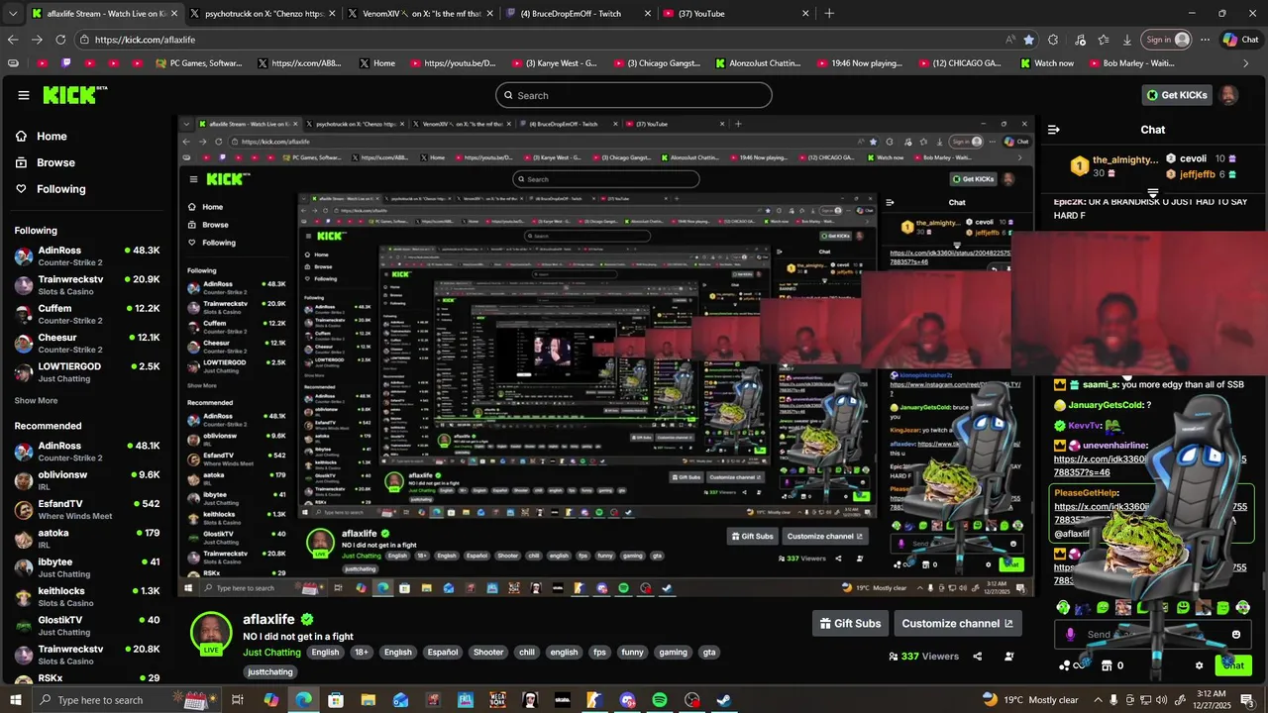Open the Kick sidebar hamburger menu
The height and width of the screenshot is (713, 1268).
24,95
